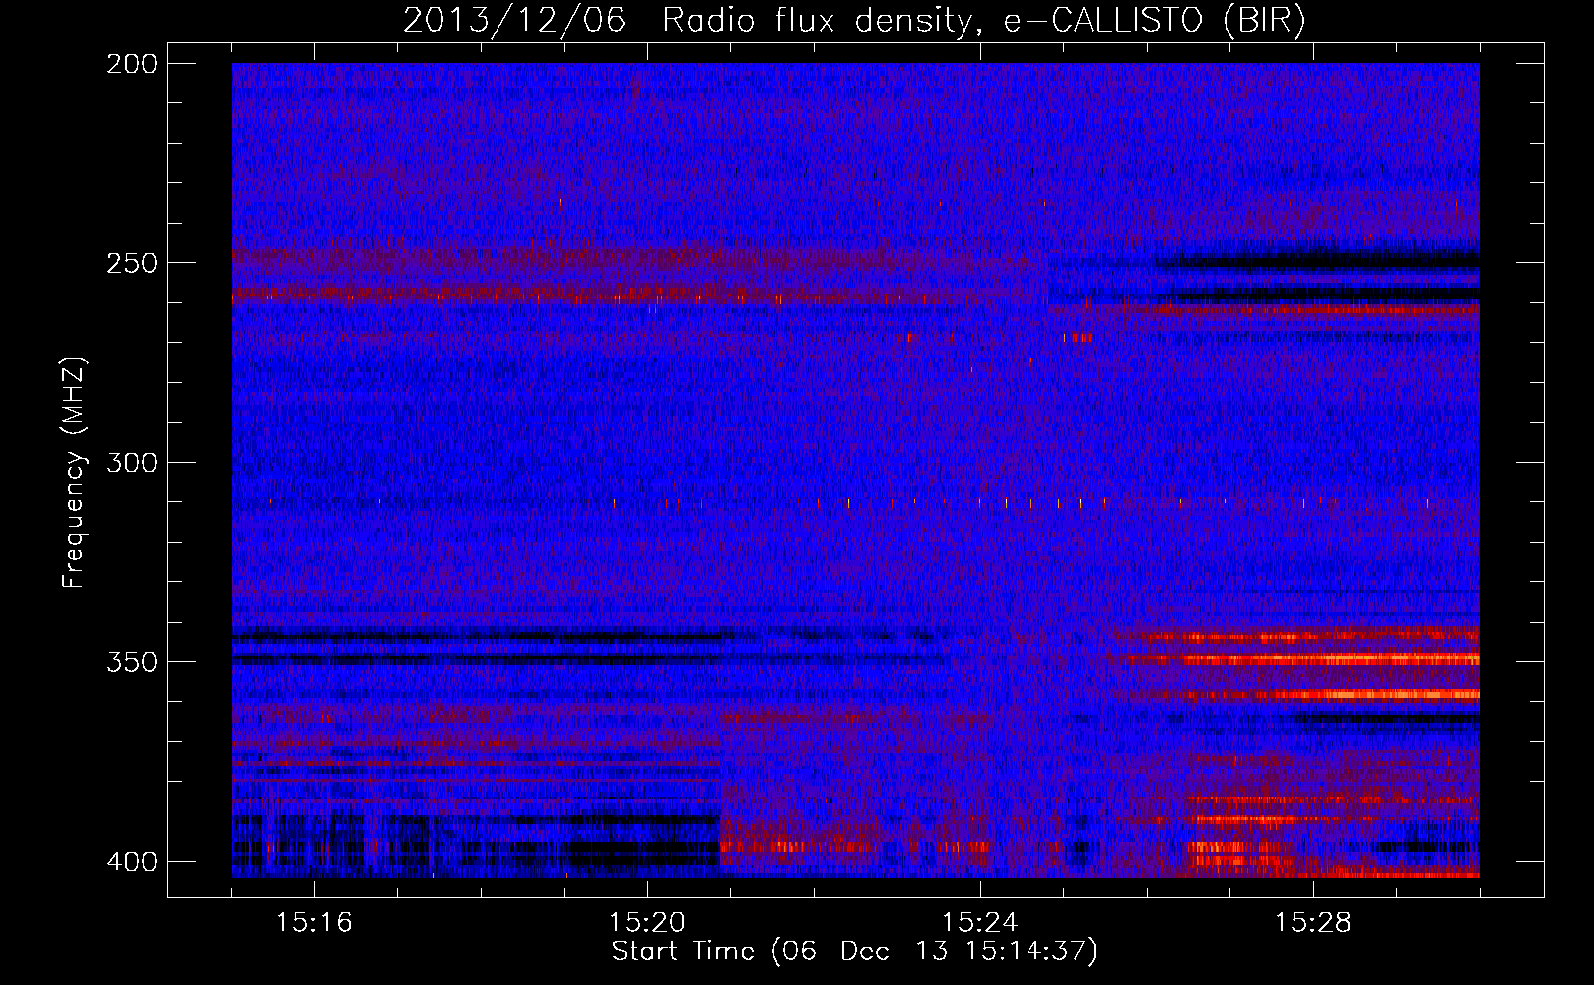Click the 15:24 time axis label
This screenshot has height=985, width=1594.
(980, 923)
